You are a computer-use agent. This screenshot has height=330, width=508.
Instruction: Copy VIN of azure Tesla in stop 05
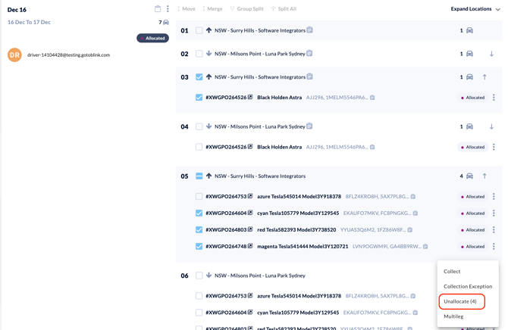[x=413, y=197]
